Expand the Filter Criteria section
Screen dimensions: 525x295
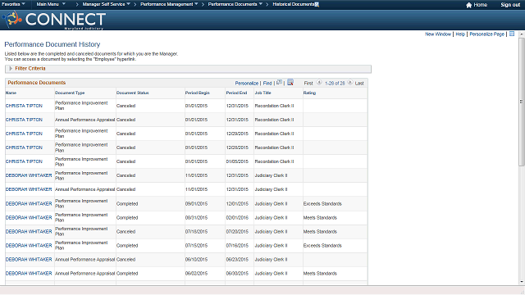coord(11,68)
